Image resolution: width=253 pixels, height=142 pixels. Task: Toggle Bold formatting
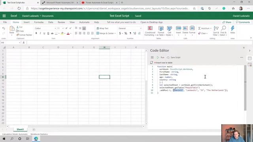point(36,33)
